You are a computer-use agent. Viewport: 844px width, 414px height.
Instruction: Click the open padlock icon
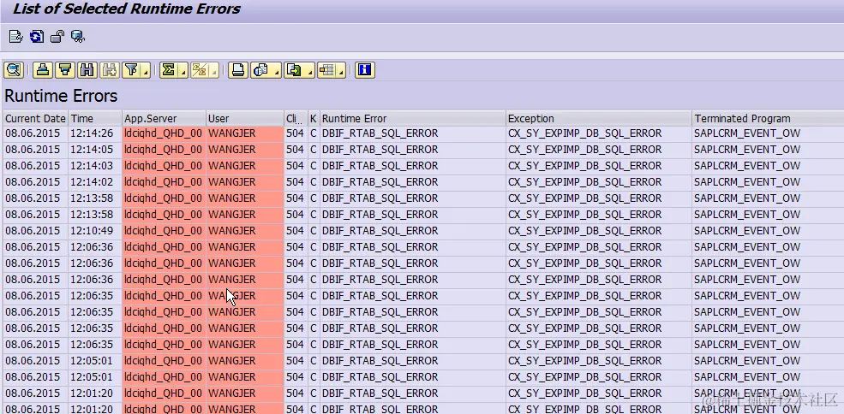click(57, 37)
